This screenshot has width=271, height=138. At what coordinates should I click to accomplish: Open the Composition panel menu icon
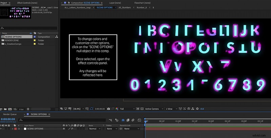[102, 3]
